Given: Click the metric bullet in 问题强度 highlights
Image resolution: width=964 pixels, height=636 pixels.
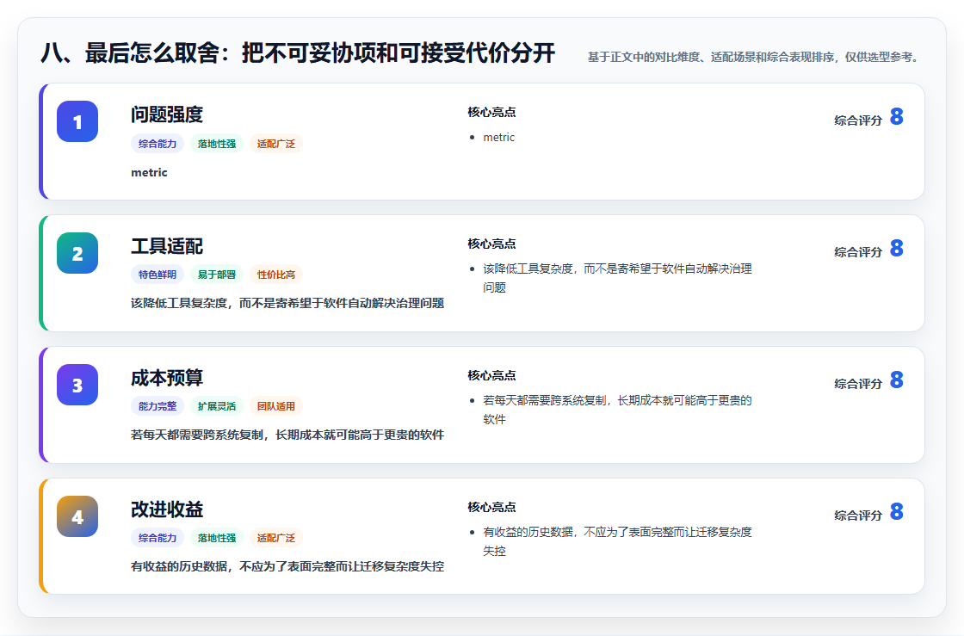Looking at the screenshot, I should pyautogui.click(x=498, y=137).
